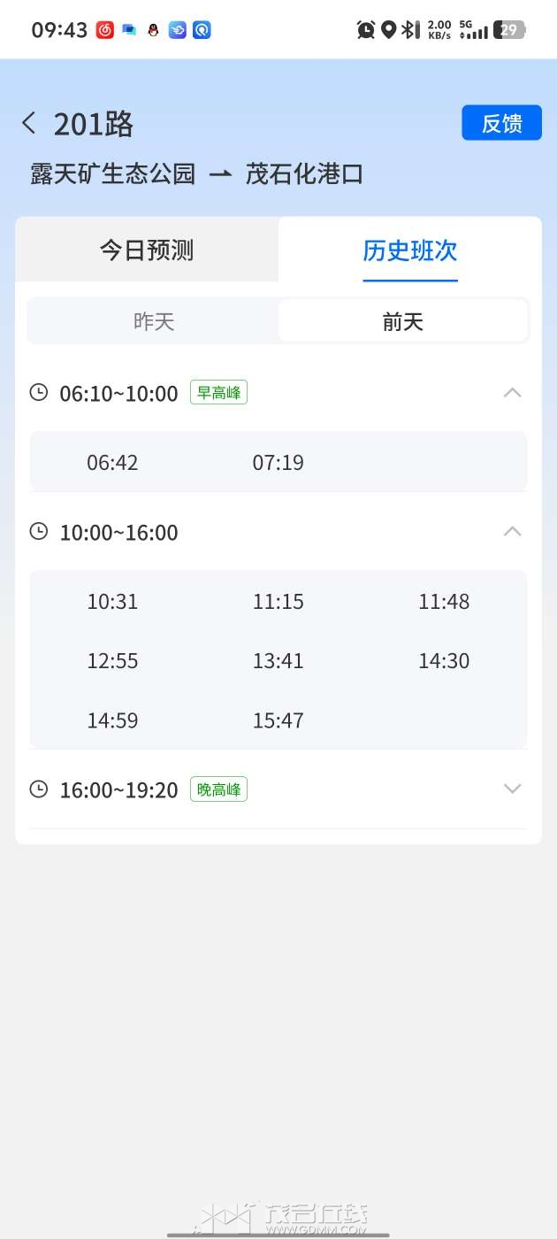
Task: Tap the back arrow beside 201路
Action: (x=29, y=123)
